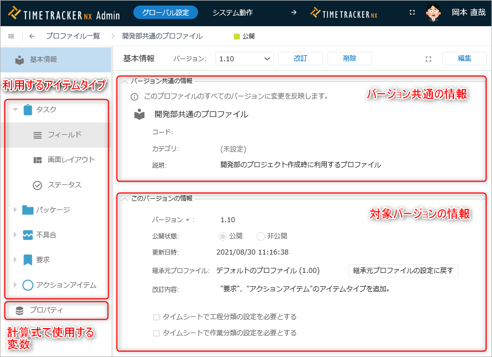The width and height of the screenshot is (492, 357).
Task: Enable タイムシートで作業分類の設定を必要とする checkbox
Action: pos(157,333)
